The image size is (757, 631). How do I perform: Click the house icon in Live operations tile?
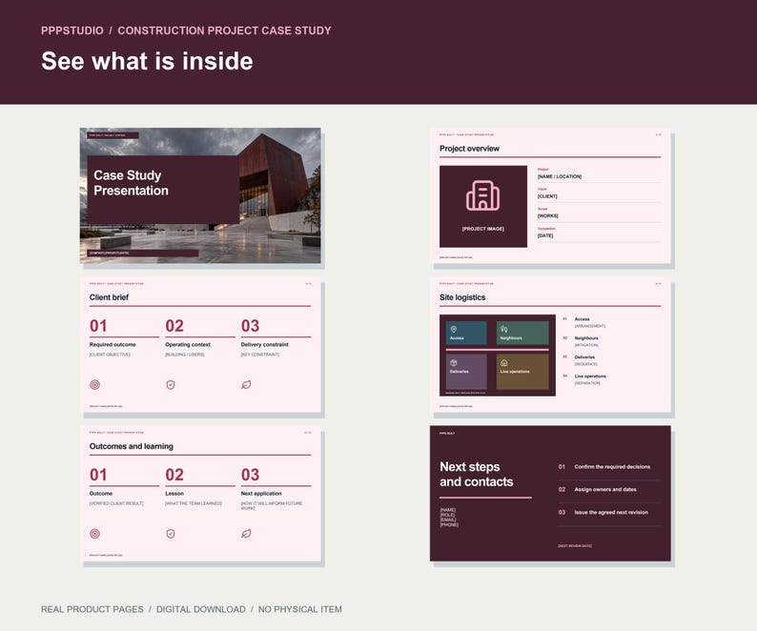[504, 362]
